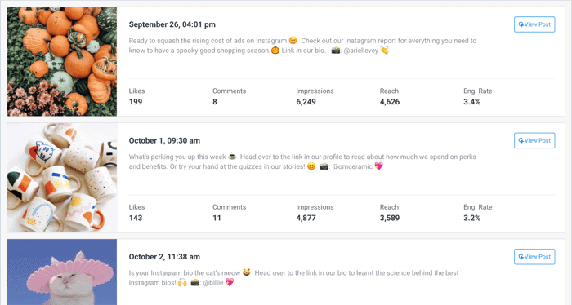Click the 3.2% Eng. Rate value

(x=472, y=218)
